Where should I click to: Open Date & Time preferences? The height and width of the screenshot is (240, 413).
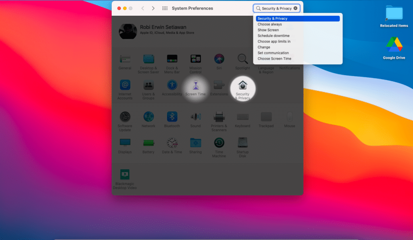[172, 146]
